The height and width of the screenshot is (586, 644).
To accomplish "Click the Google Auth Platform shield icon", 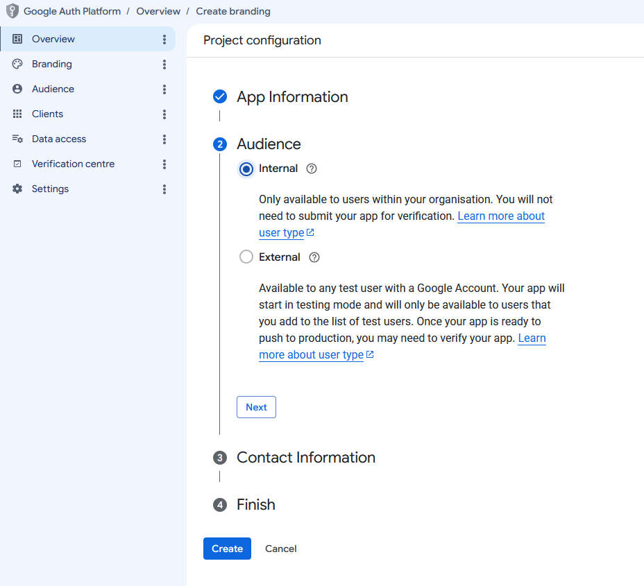I will click(12, 11).
